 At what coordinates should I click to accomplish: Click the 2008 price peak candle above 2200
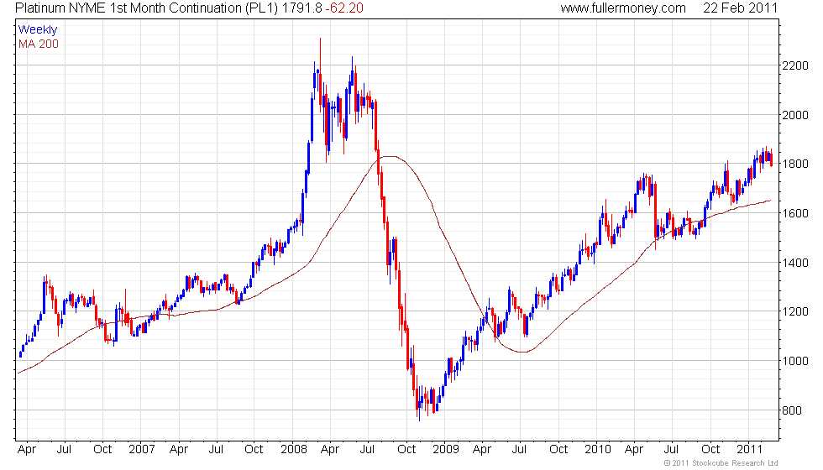pyautogui.click(x=320, y=74)
